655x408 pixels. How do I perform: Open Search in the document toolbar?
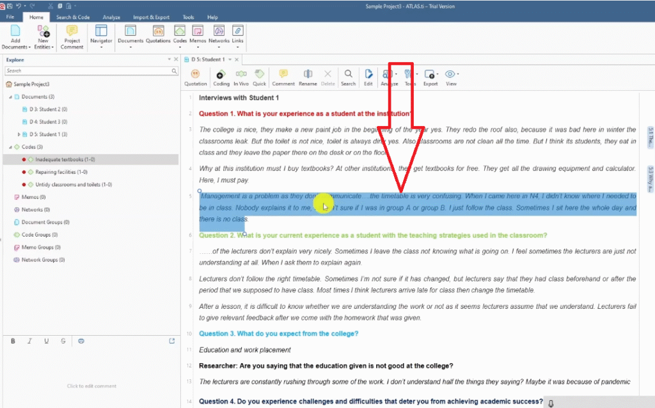point(348,77)
